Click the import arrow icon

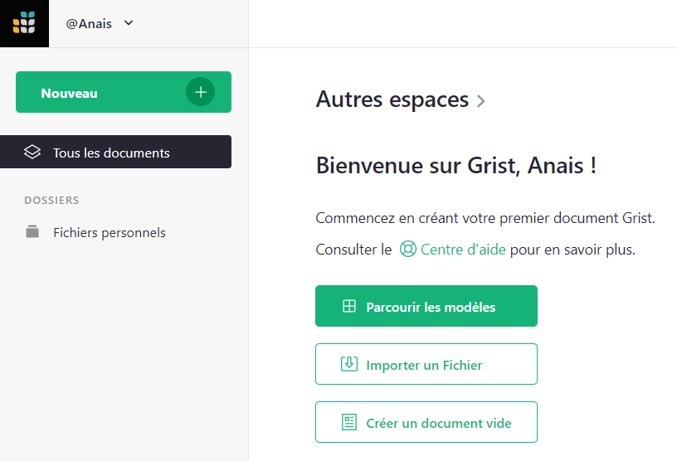349,364
